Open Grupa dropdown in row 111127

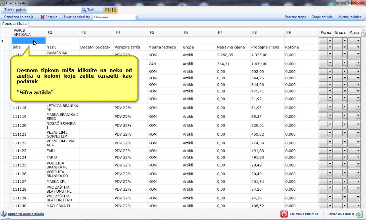click(x=345, y=182)
